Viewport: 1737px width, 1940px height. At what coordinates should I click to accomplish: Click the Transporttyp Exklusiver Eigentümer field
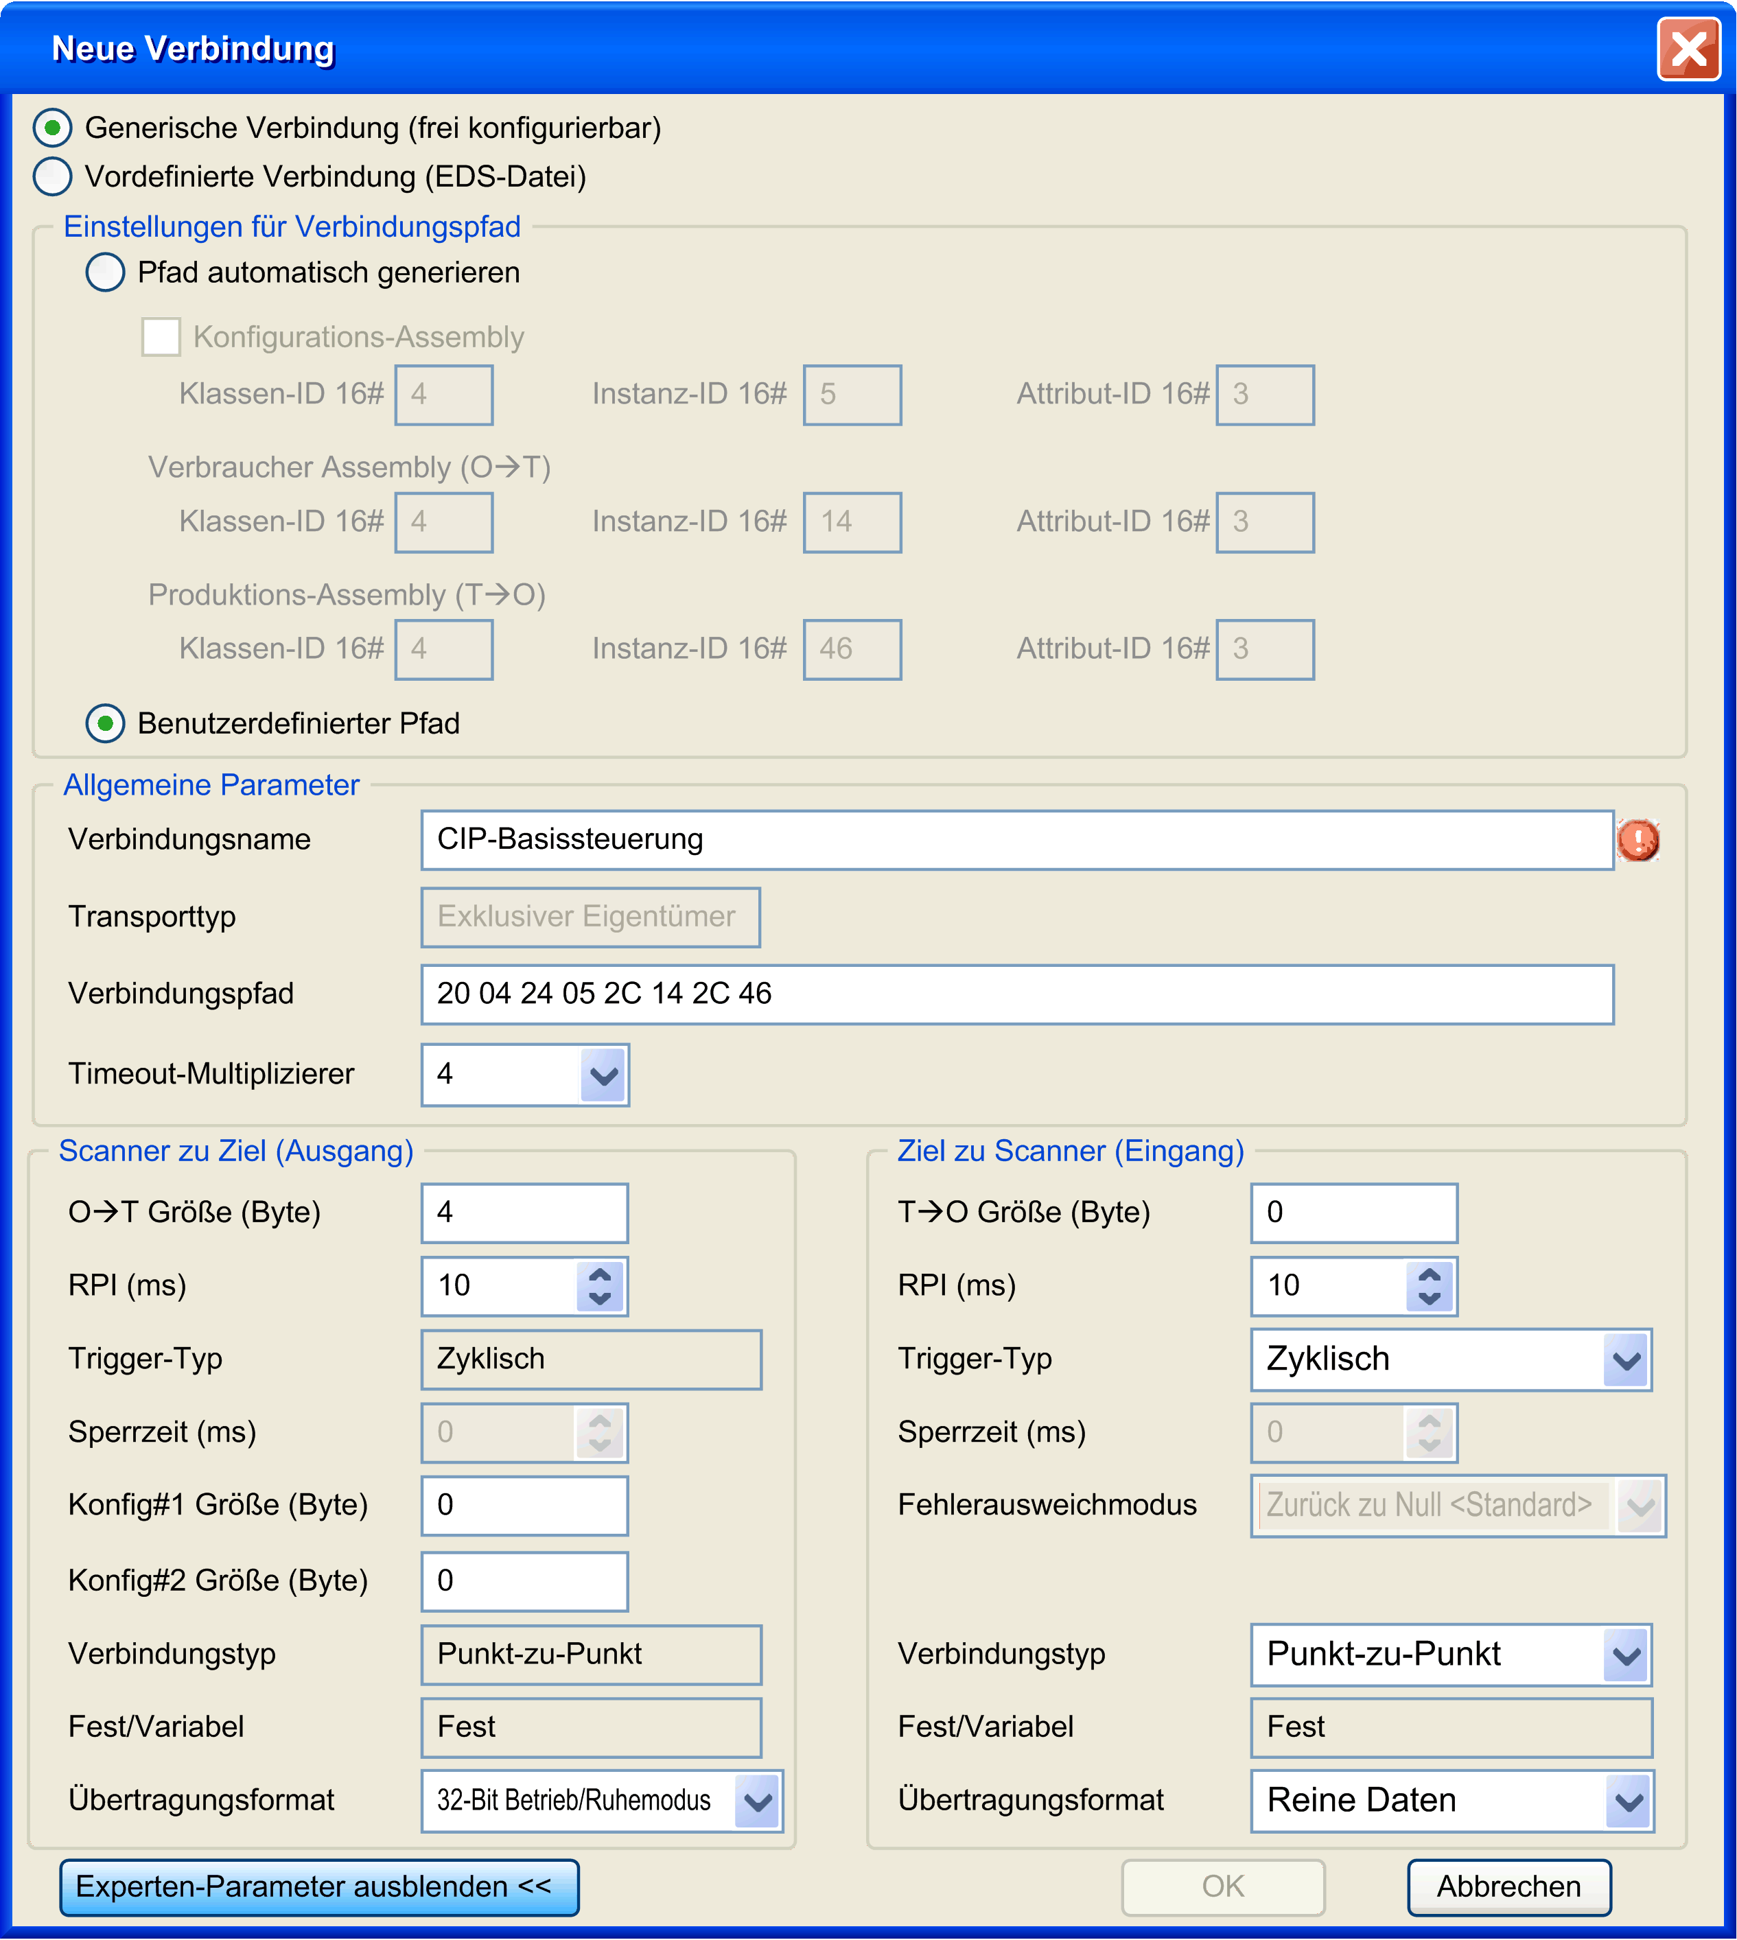[x=591, y=917]
